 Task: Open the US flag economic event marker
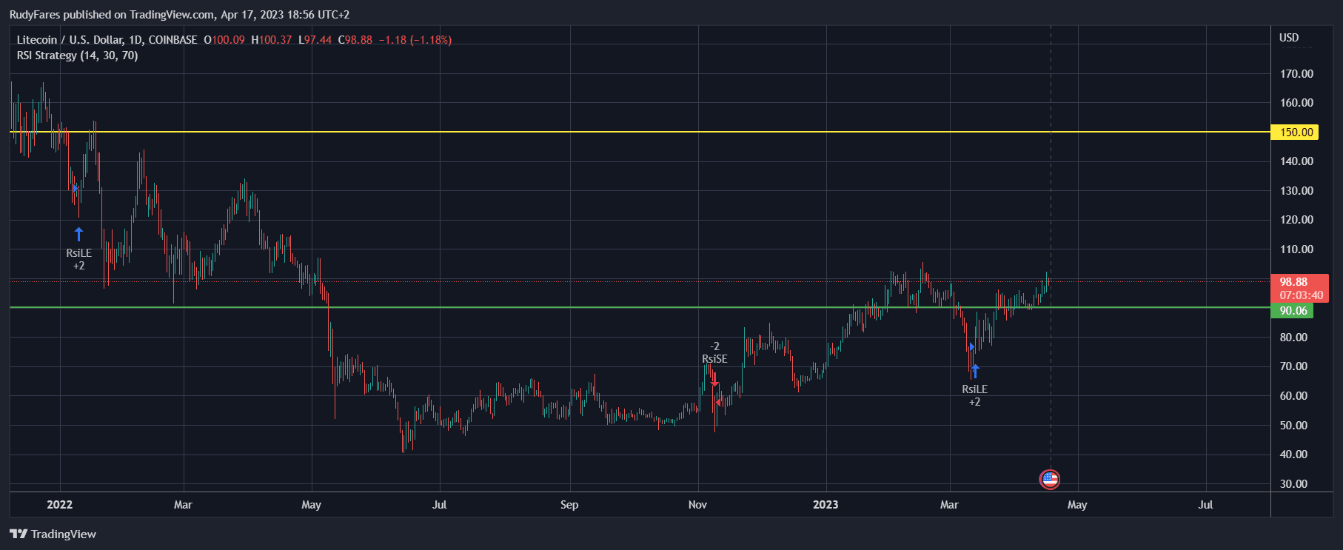tap(1049, 480)
